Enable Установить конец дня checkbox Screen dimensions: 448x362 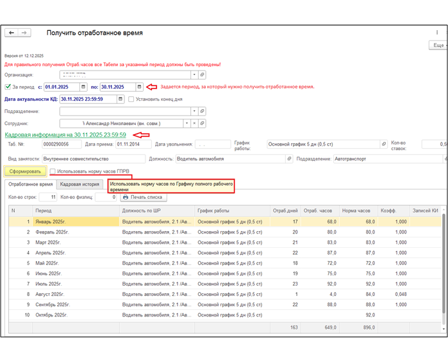tap(131, 99)
